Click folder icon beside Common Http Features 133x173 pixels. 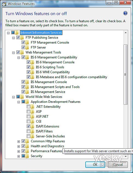tap(27, 141)
